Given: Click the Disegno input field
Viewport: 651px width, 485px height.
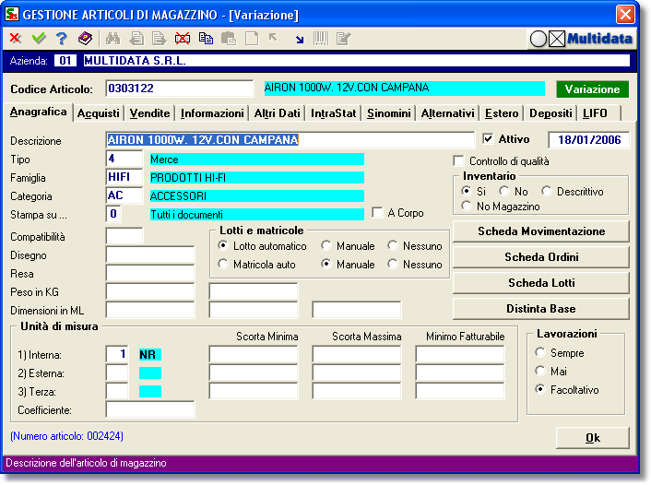Looking at the screenshot, I should [x=150, y=254].
